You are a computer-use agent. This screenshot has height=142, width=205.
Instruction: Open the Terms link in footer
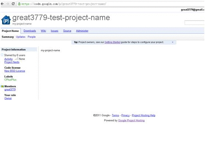coord(115,115)
